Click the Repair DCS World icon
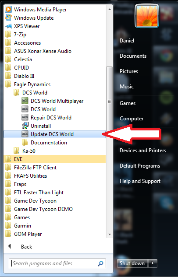178x277 pixels. tap(25, 117)
